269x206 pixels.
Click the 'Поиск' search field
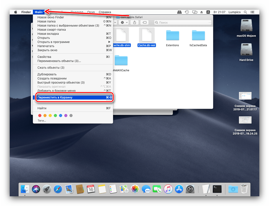pyautogui.click(x=182, y=22)
